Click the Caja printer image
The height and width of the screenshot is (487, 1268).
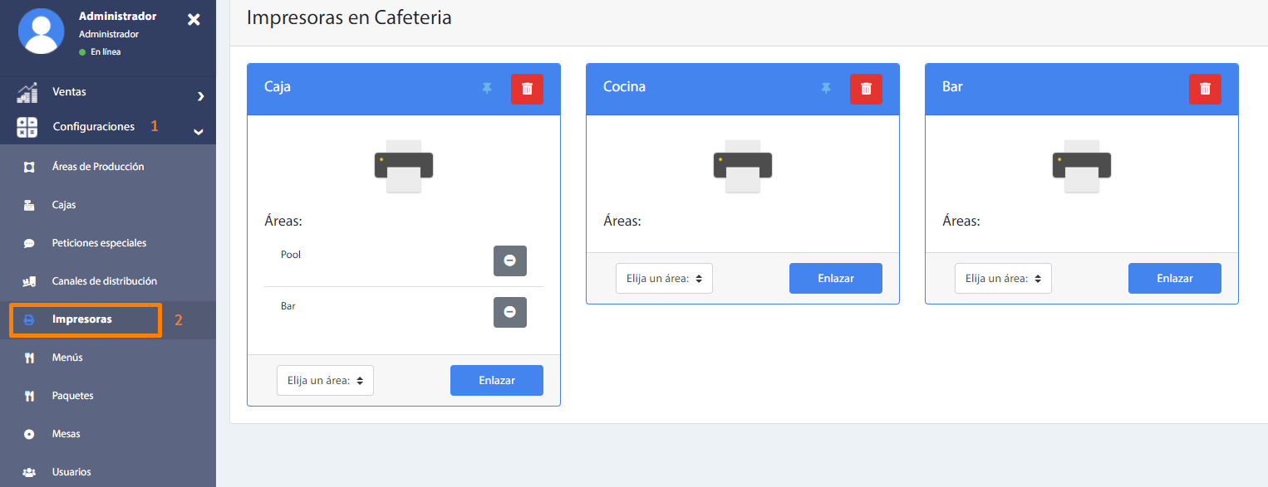[404, 166]
